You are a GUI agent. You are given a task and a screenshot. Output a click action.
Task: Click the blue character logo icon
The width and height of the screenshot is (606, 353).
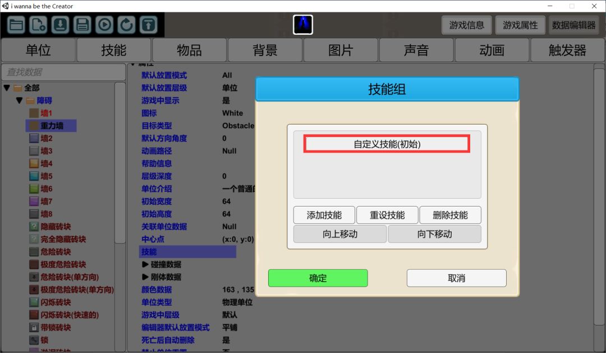click(303, 25)
